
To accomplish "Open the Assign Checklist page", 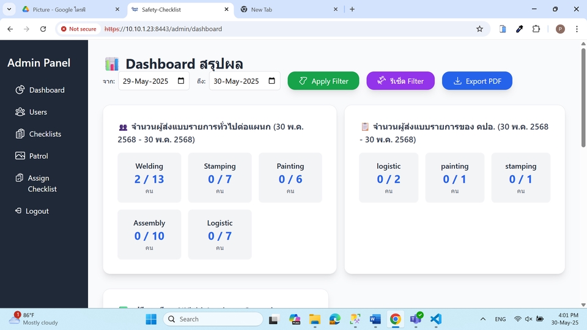I will coord(36,183).
